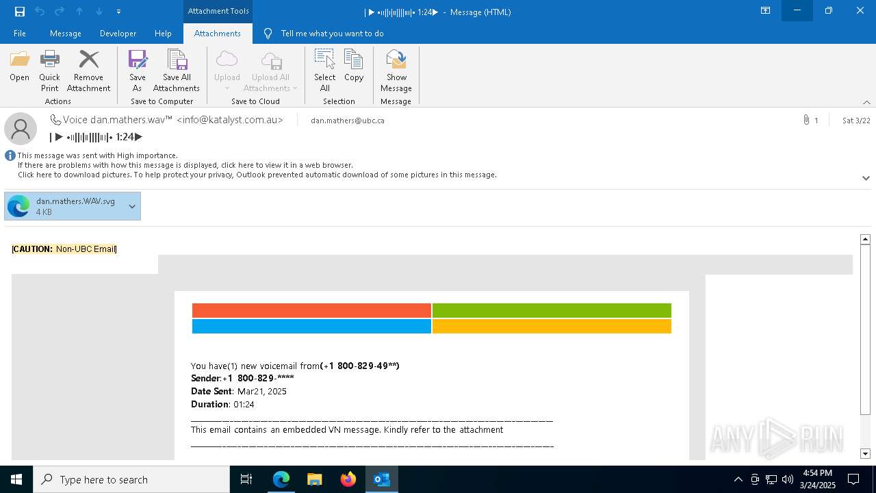Open the Windows Start menu
Image resolution: width=876 pixels, height=493 pixels.
tap(16, 479)
